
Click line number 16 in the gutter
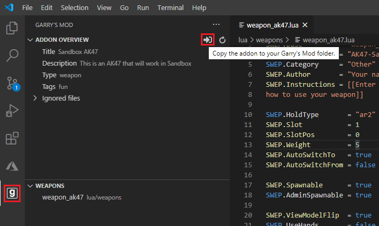[x=248, y=175]
